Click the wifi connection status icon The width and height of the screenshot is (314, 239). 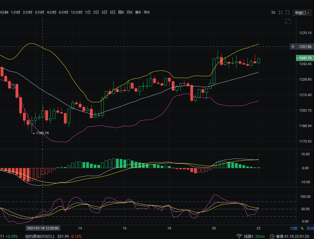click(239, 237)
